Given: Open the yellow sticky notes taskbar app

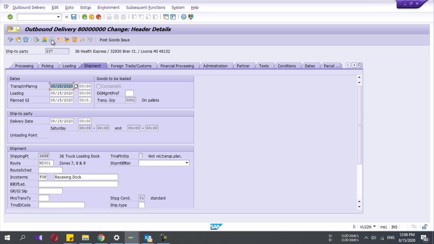Looking at the screenshot, I should tap(70, 238).
